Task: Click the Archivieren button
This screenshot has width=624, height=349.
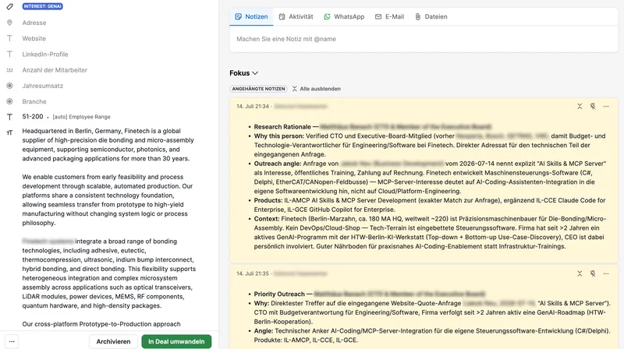Action: [x=113, y=341]
